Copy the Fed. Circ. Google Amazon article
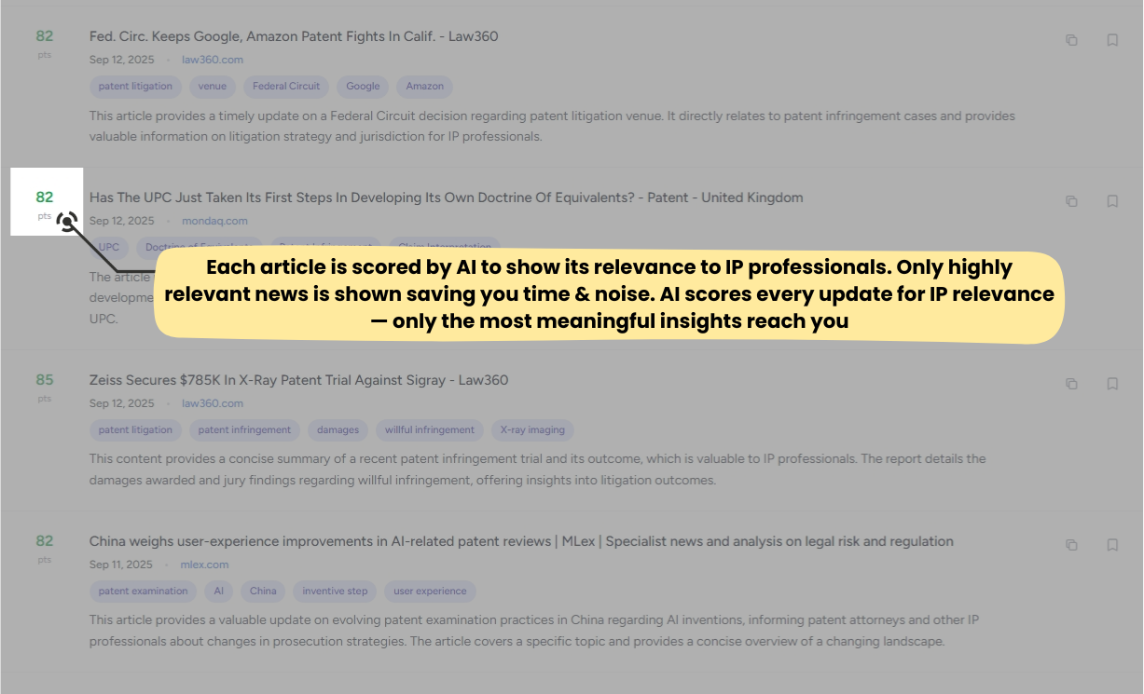 pos(1071,40)
